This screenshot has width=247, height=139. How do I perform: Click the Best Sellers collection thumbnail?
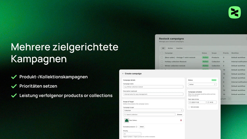pyautogui.click(x=127, y=120)
